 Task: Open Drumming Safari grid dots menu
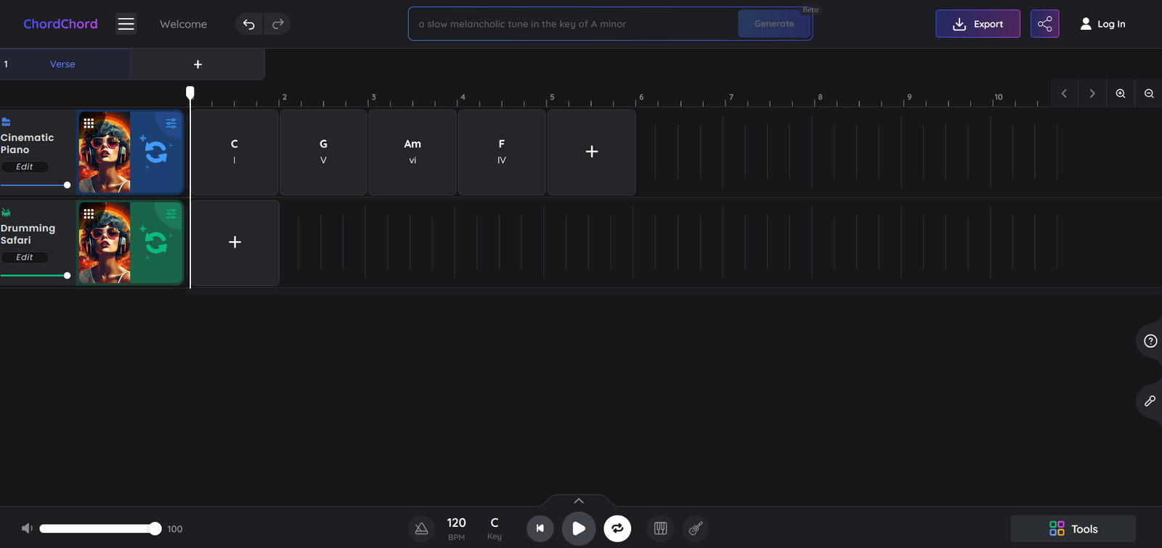pos(89,214)
